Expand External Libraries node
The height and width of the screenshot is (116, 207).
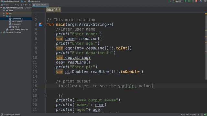tap(1, 32)
